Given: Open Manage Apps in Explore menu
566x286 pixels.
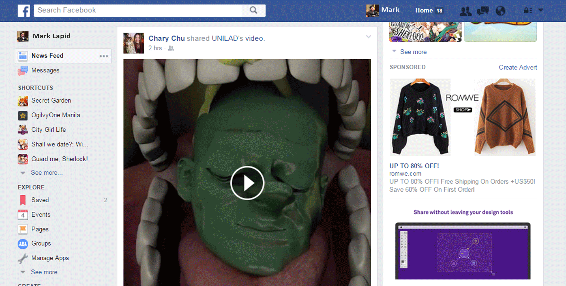Looking at the screenshot, I should click(50, 258).
